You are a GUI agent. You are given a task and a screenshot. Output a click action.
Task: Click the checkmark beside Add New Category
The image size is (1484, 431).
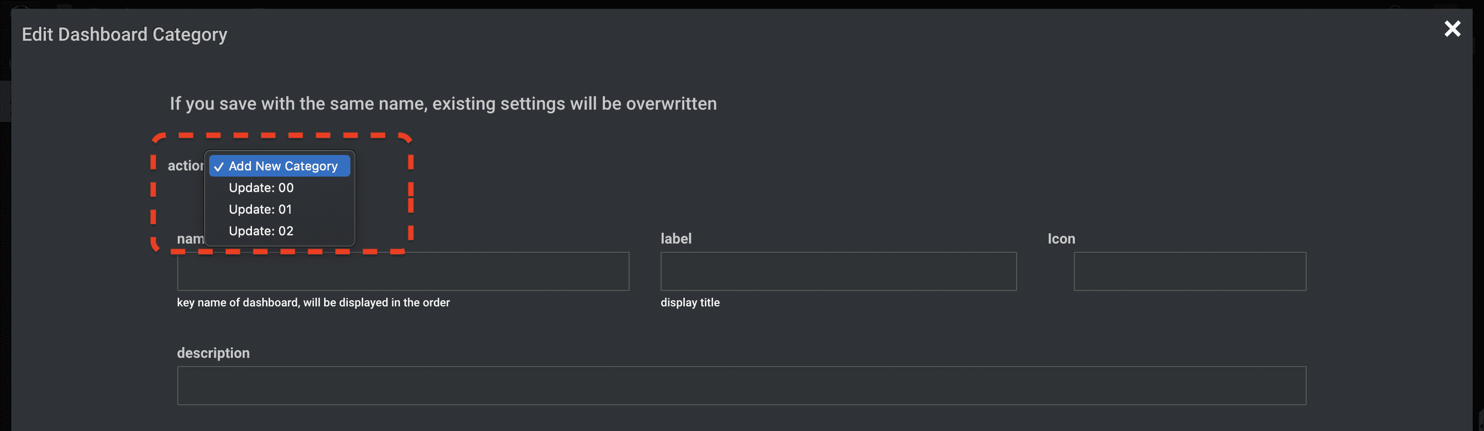point(219,167)
